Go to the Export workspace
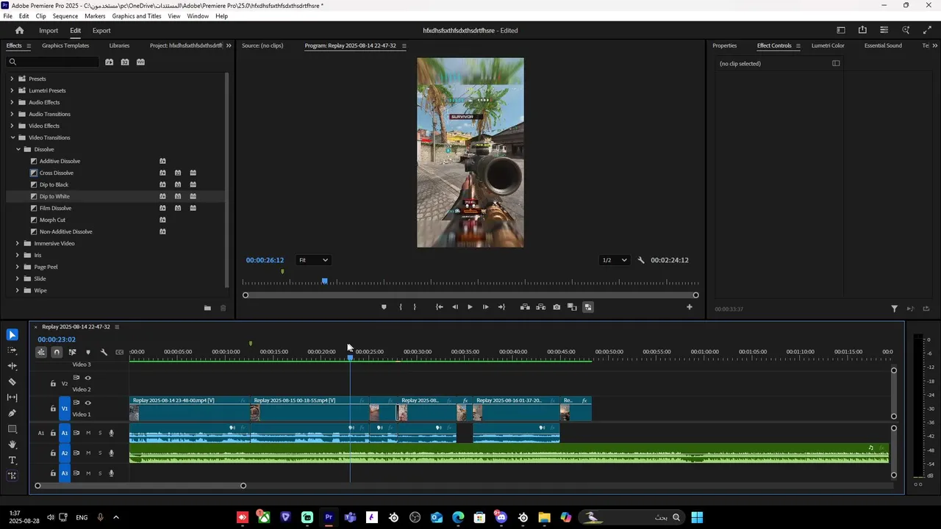Screen dimensions: 941x529 [101, 31]
